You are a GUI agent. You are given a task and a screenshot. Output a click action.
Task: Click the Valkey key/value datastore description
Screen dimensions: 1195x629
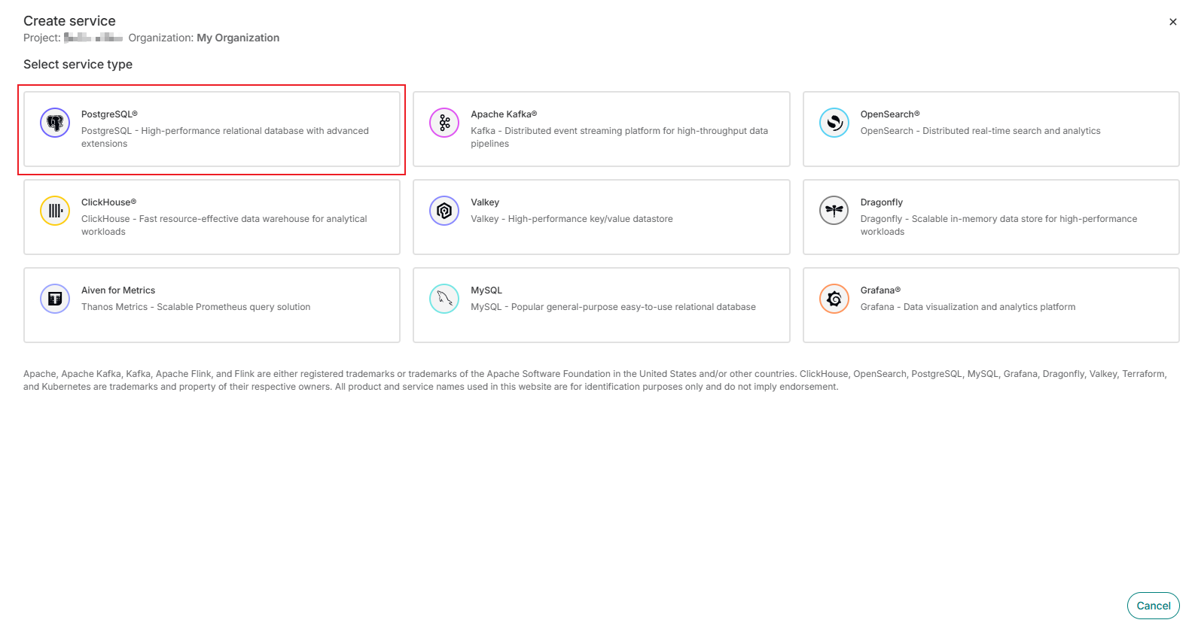pyautogui.click(x=572, y=219)
